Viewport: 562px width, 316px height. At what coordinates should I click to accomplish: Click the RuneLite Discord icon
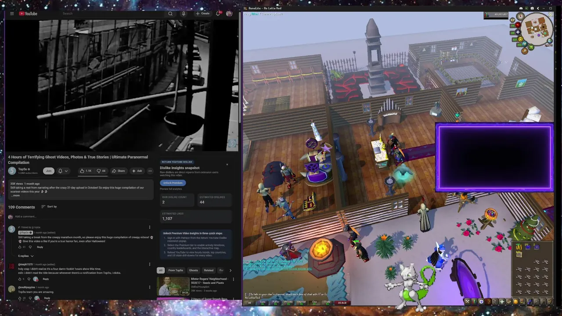(521, 8)
